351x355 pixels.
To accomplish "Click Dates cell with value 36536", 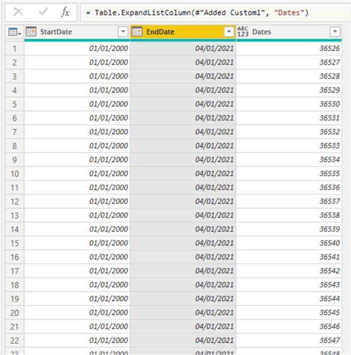I will coord(289,188).
